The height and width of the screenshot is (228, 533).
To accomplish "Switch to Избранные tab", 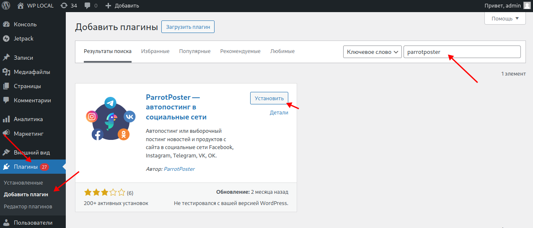I will [x=155, y=51].
